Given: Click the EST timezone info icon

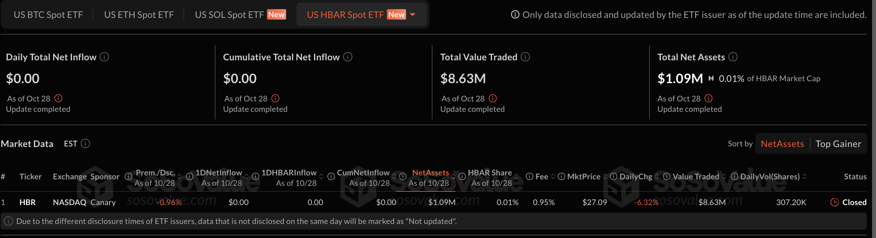Looking at the screenshot, I should [x=86, y=144].
